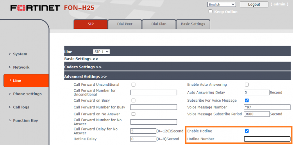Select Line in the sidebar
The image size is (293, 145).
tap(26, 81)
